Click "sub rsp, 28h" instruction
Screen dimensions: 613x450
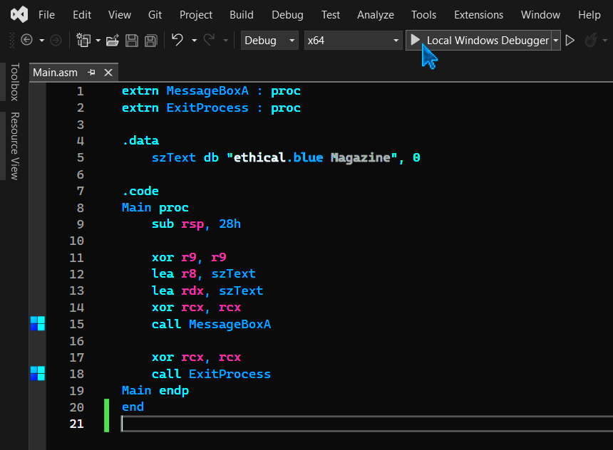196,224
